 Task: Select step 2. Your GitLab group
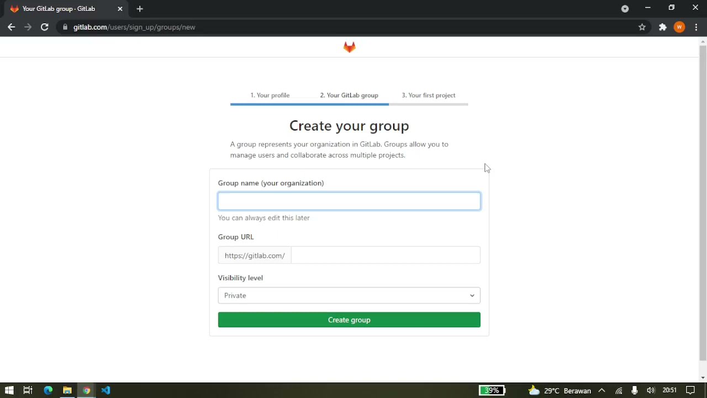coord(349,95)
